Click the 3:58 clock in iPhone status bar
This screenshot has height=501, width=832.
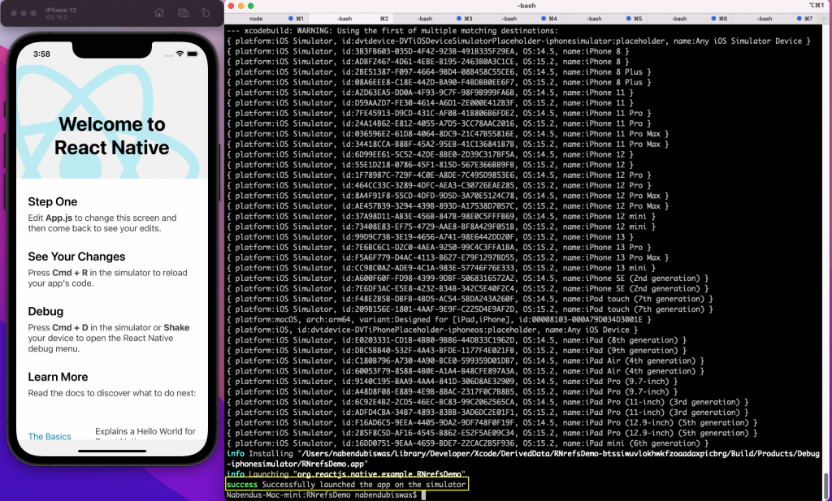point(41,54)
